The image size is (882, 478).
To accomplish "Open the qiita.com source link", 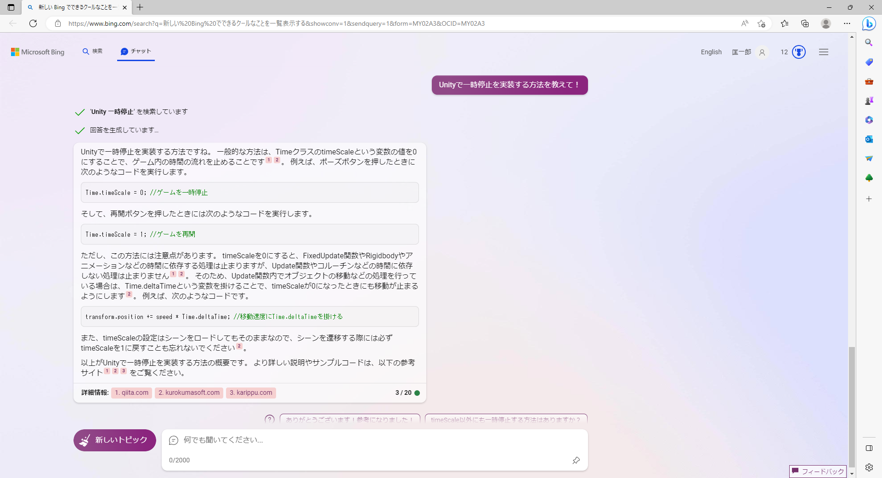I will pos(131,393).
